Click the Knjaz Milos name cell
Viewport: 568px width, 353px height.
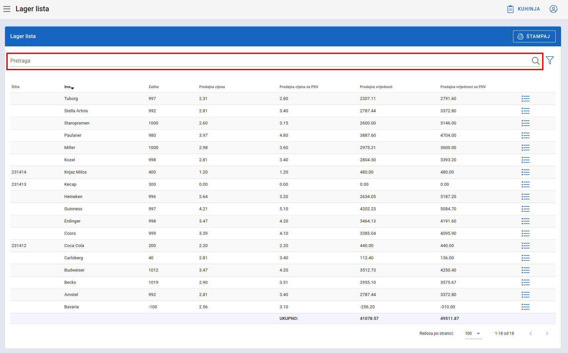click(76, 172)
